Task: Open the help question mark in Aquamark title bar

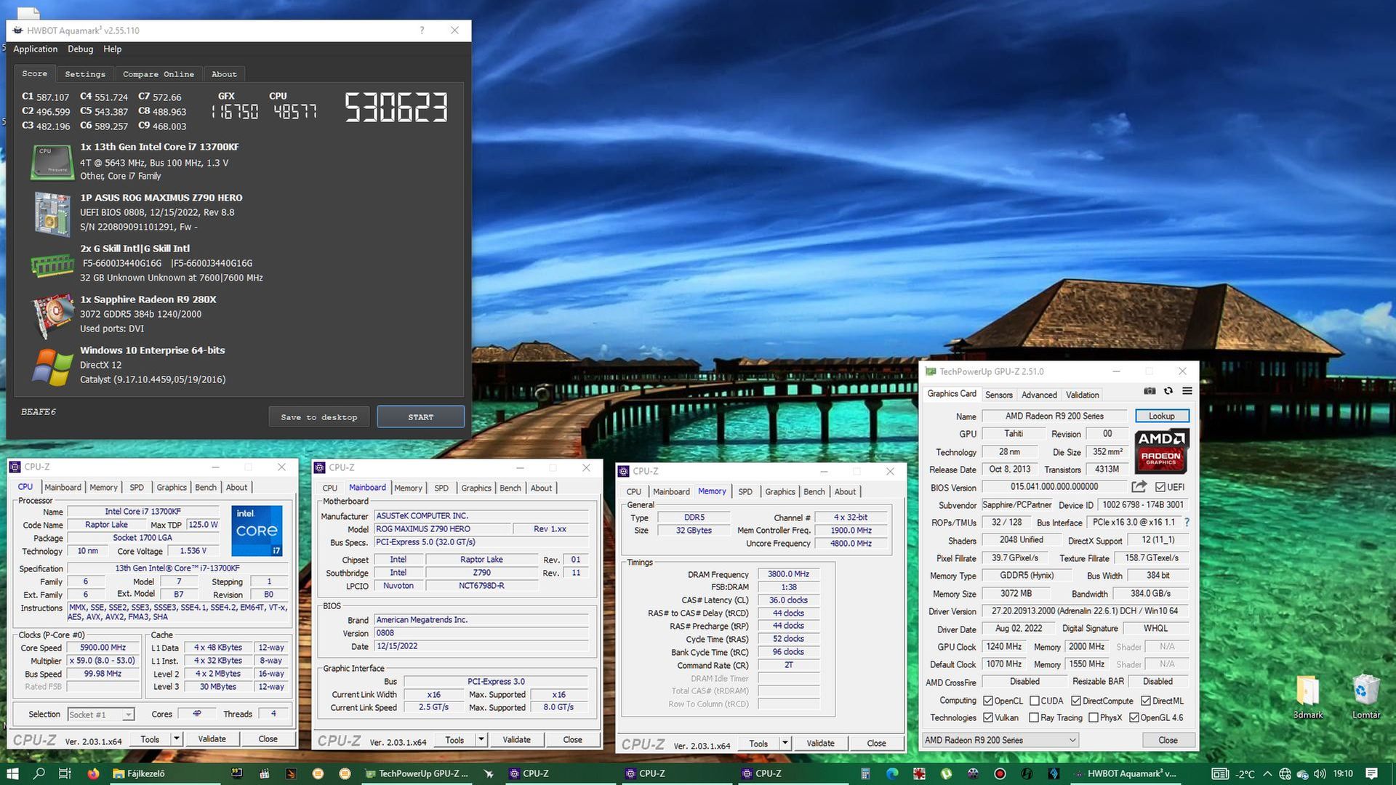Action: 422,30
